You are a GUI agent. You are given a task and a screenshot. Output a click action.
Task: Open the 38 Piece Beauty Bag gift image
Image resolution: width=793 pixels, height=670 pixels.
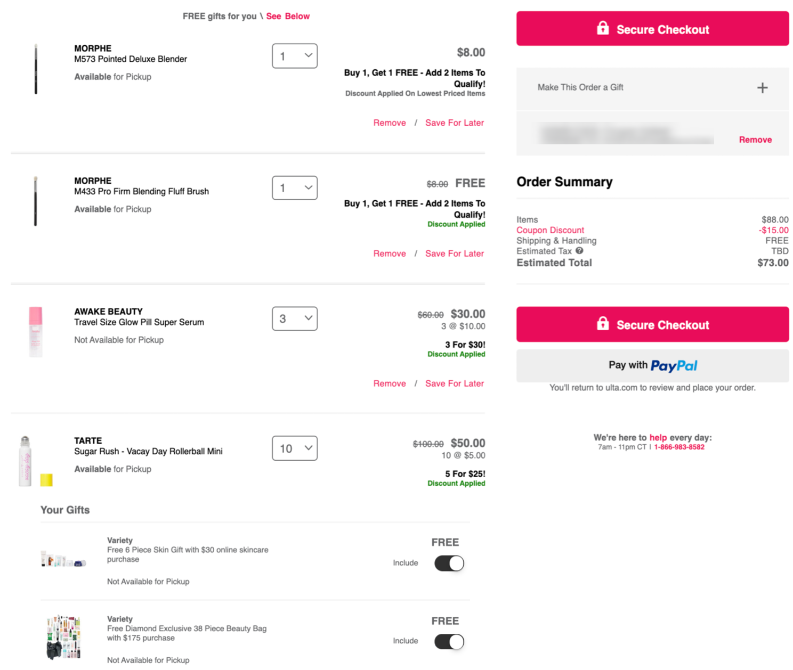coord(63,637)
